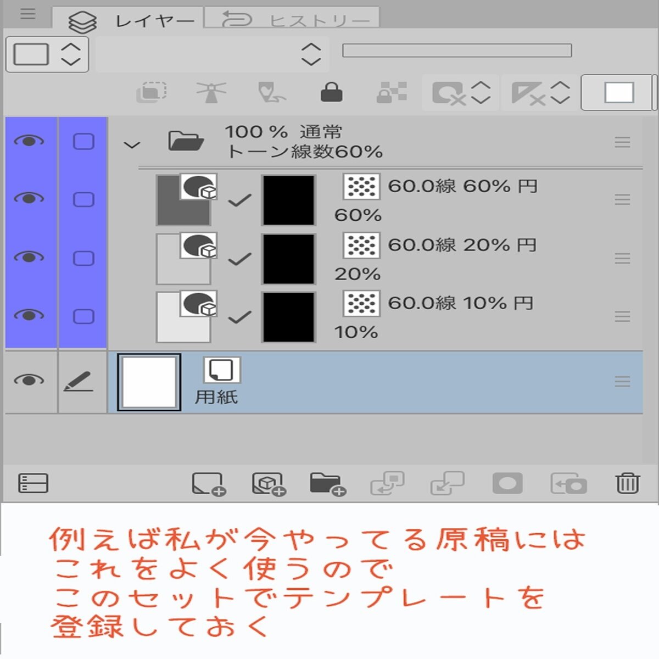Click the mask link checkmark on 20% layer
This screenshot has width=659, height=659.
click(239, 259)
